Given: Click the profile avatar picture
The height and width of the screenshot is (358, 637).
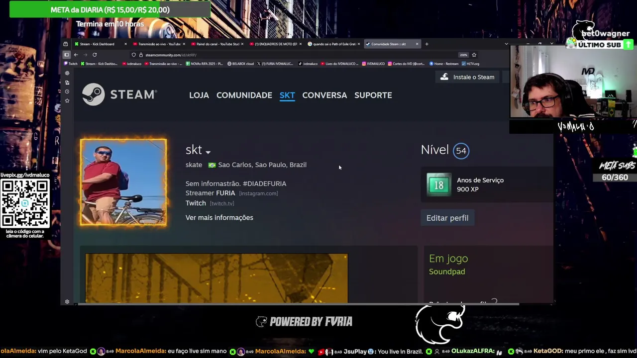Looking at the screenshot, I should [x=123, y=182].
